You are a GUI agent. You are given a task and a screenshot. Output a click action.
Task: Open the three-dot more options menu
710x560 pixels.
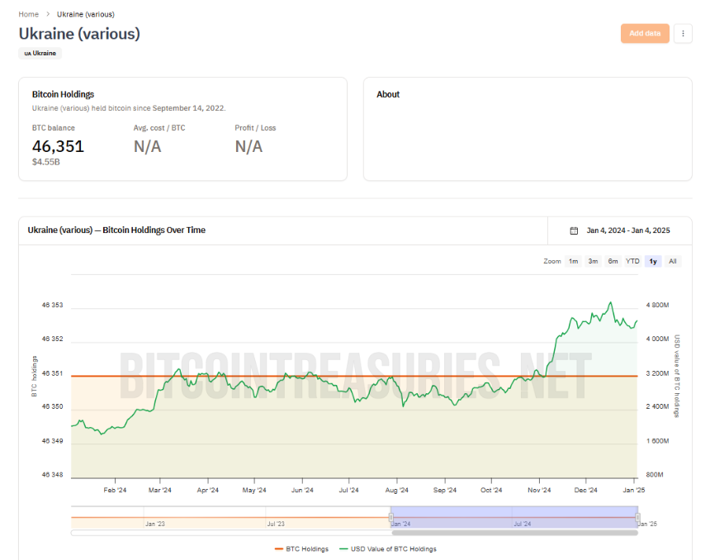pyautogui.click(x=683, y=34)
